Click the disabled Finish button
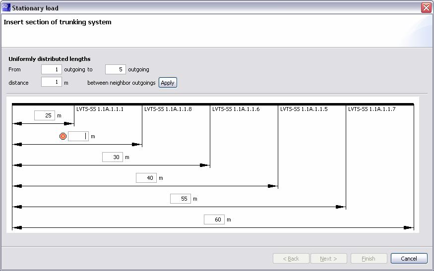Viewport: 434px width, 271px height. (369, 259)
